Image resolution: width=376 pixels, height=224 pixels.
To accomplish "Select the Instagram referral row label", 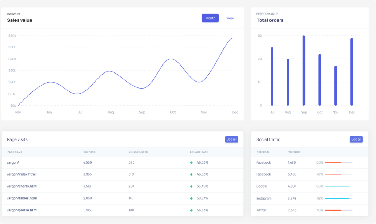I will click(x=264, y=199).
